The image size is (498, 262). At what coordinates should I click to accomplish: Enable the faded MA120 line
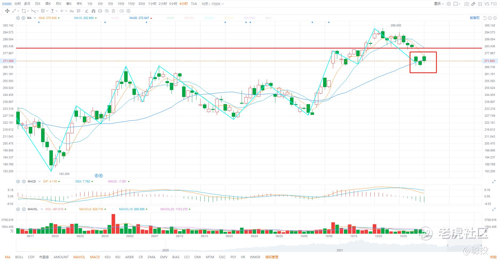coord(190,18)
